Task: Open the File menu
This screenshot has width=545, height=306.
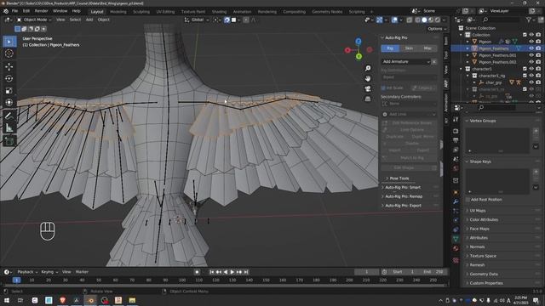Action: (14, 11)
